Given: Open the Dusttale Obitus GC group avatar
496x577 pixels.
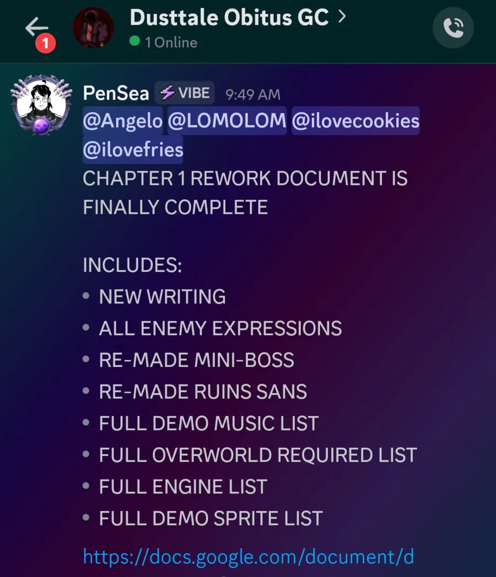Looking at the screenshot, I should coord(93,28).
